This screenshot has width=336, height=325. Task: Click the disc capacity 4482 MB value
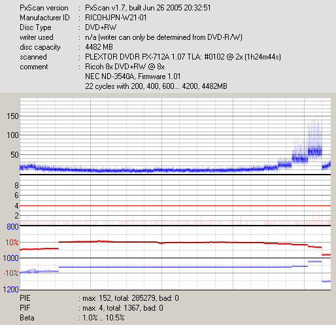pyautogui.click(x=99, y=47)
